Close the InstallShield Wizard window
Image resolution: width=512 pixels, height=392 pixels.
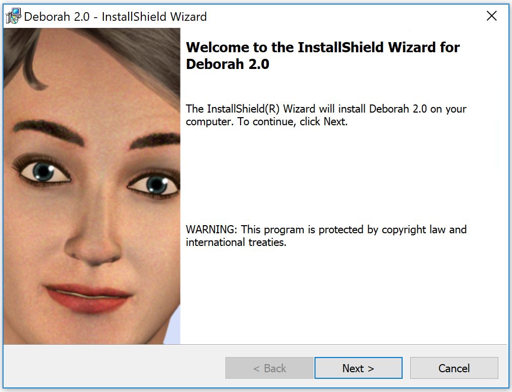tap(491, 16)
